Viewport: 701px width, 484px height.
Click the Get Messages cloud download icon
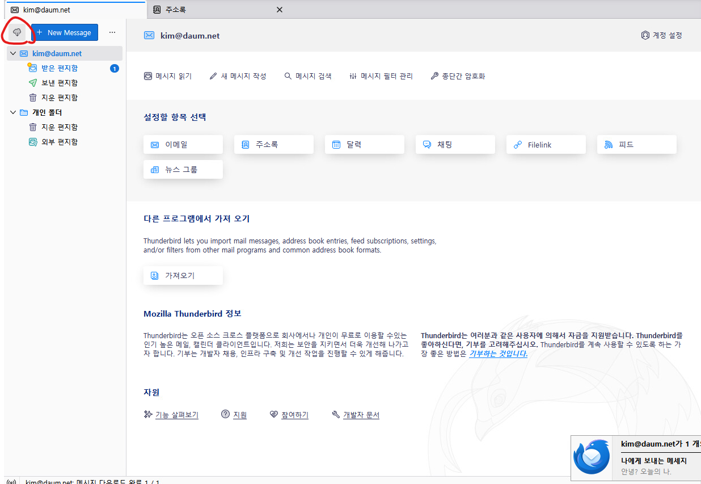(18, 33)
